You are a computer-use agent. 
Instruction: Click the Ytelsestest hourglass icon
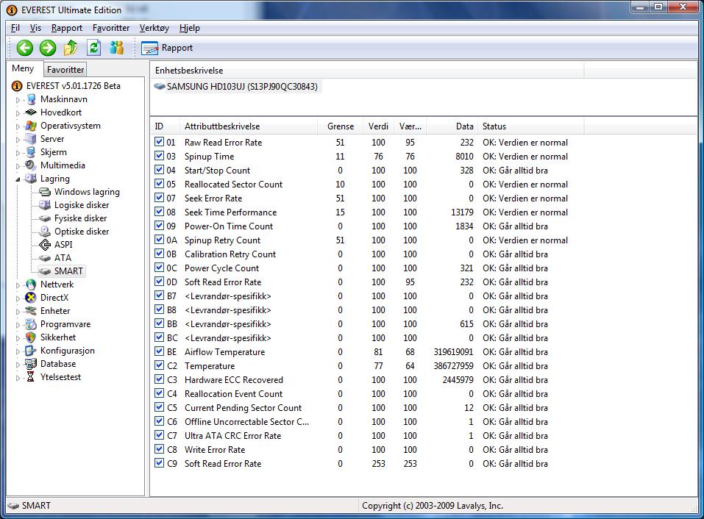(31, 377)
